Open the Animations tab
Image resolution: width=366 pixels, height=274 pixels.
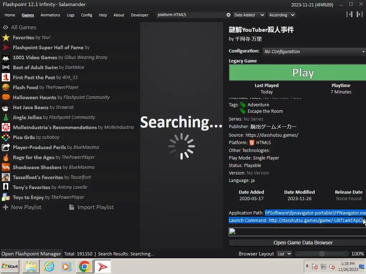50,15
